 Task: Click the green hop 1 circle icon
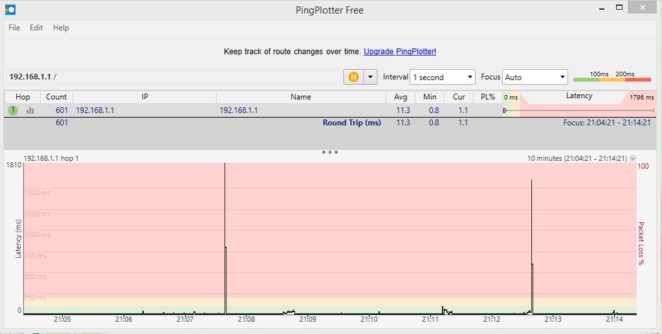pos(13,110)
